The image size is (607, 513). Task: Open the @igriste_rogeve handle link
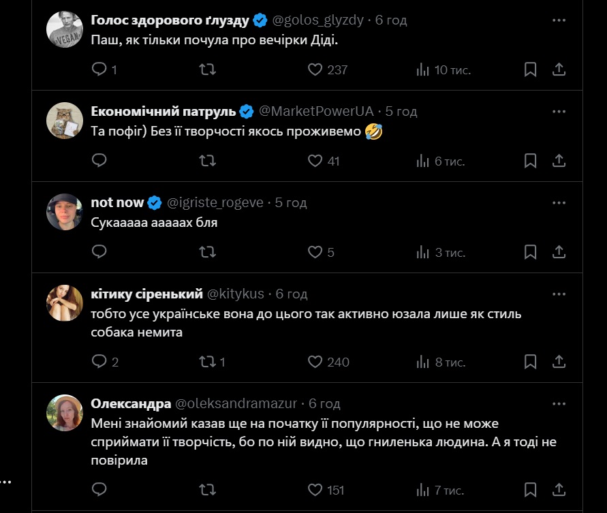tap(215, 202)
